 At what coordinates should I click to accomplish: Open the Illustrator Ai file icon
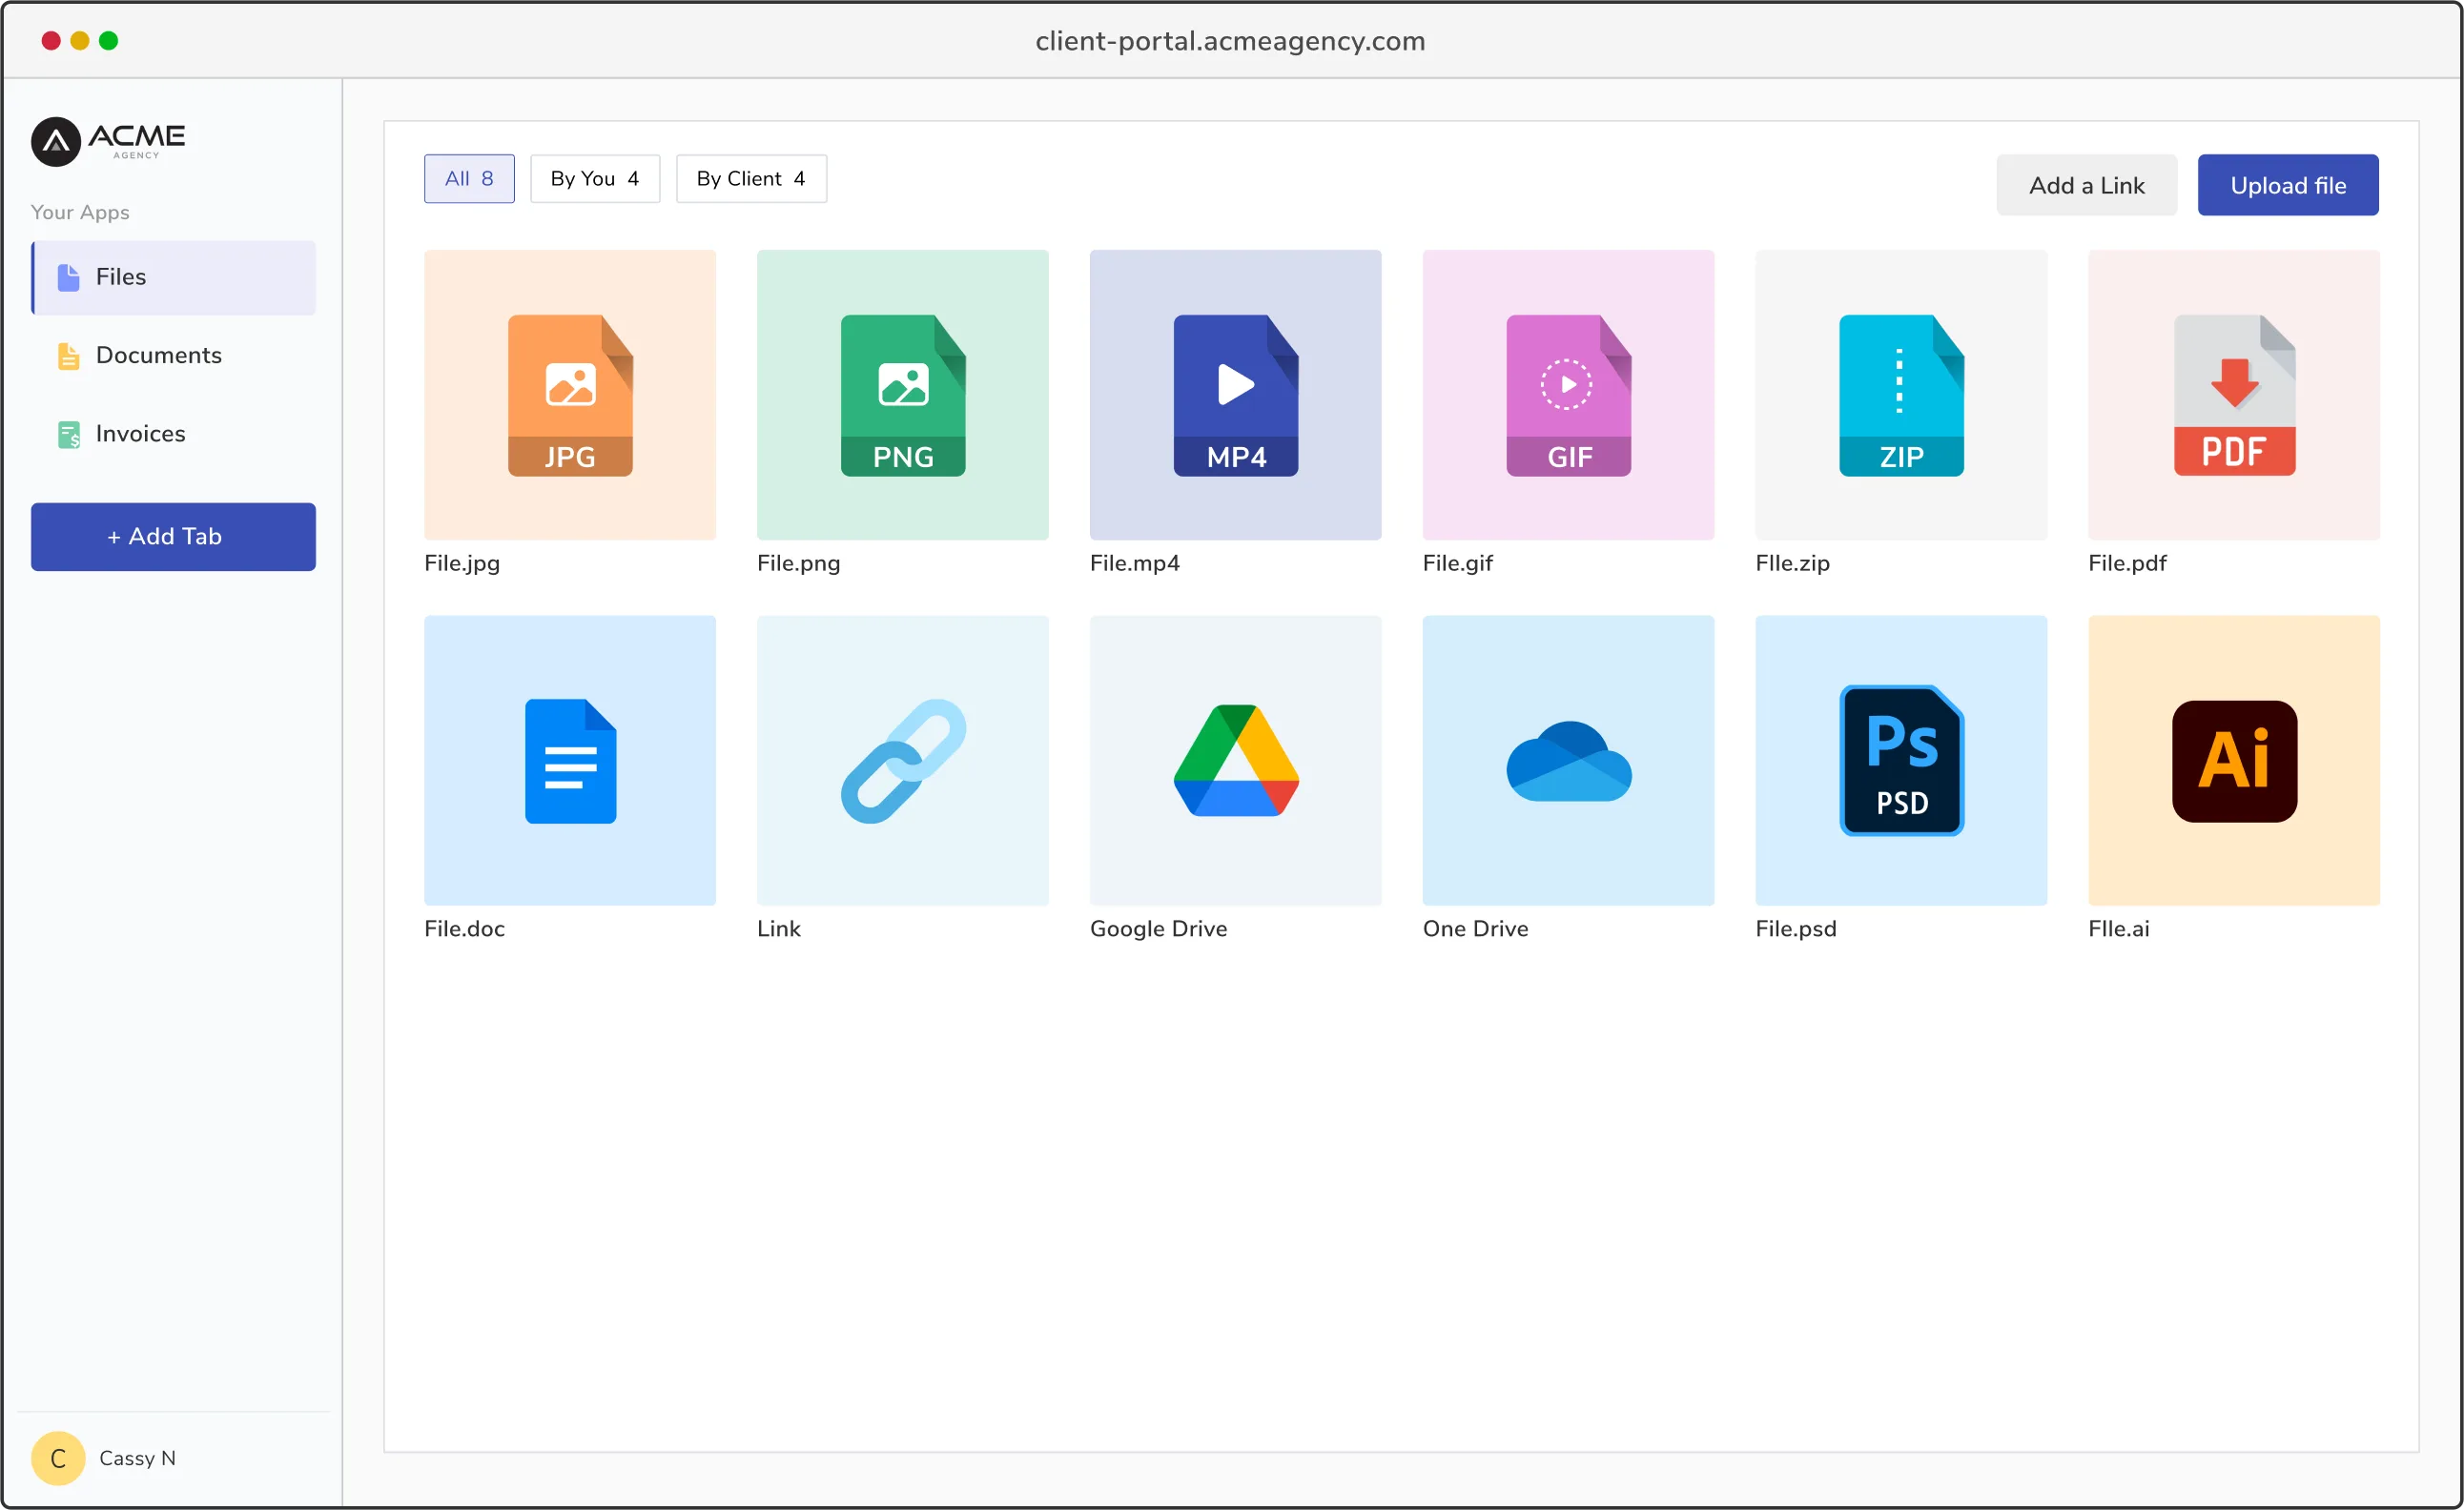[2235, 761]
